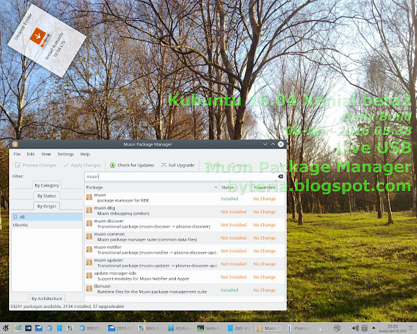Click the Undo toolbar icon
417x334 pixels.
(207, 165)
